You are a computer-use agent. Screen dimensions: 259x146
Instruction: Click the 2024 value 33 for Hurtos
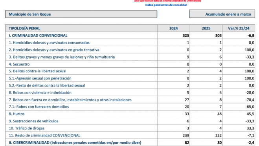point(187,114)
